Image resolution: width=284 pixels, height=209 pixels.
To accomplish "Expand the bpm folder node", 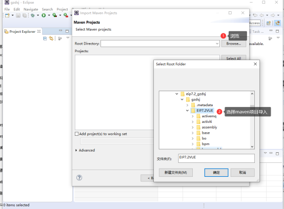I will pos(193,144).
